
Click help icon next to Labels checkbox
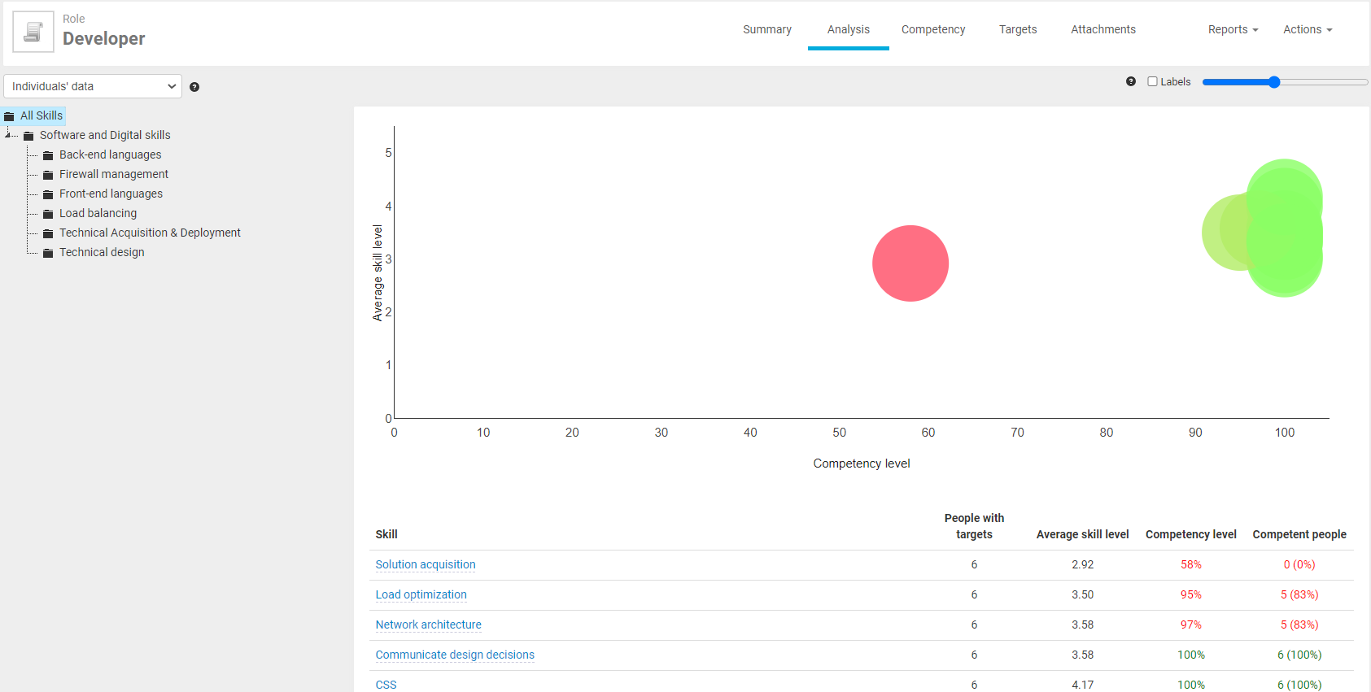click(x=1131, y=81)
